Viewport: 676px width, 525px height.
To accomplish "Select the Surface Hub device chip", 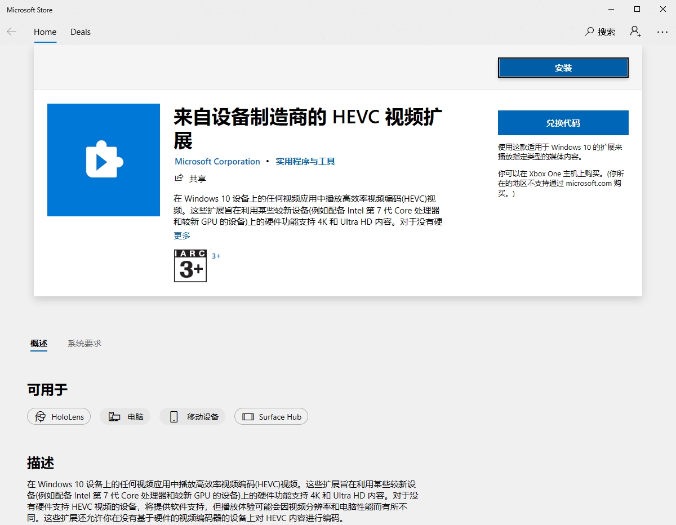I will [x=271, y=417].
